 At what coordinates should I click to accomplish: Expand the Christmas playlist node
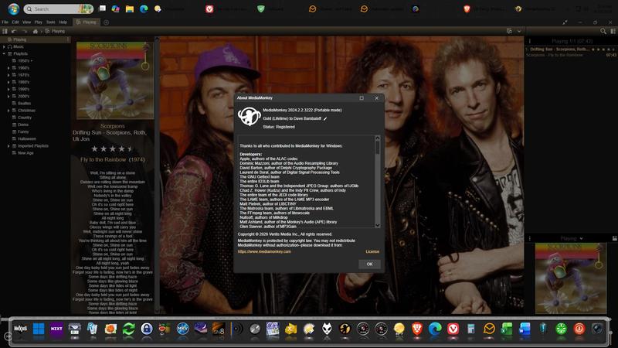(8, 111)
